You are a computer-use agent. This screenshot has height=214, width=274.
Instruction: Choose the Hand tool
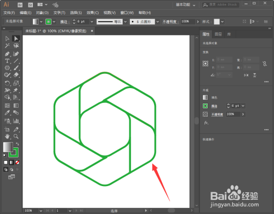7,136
